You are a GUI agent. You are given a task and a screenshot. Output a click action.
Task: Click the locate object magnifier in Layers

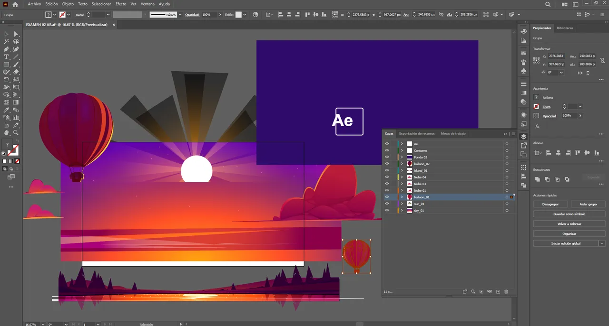click(473, 291)
